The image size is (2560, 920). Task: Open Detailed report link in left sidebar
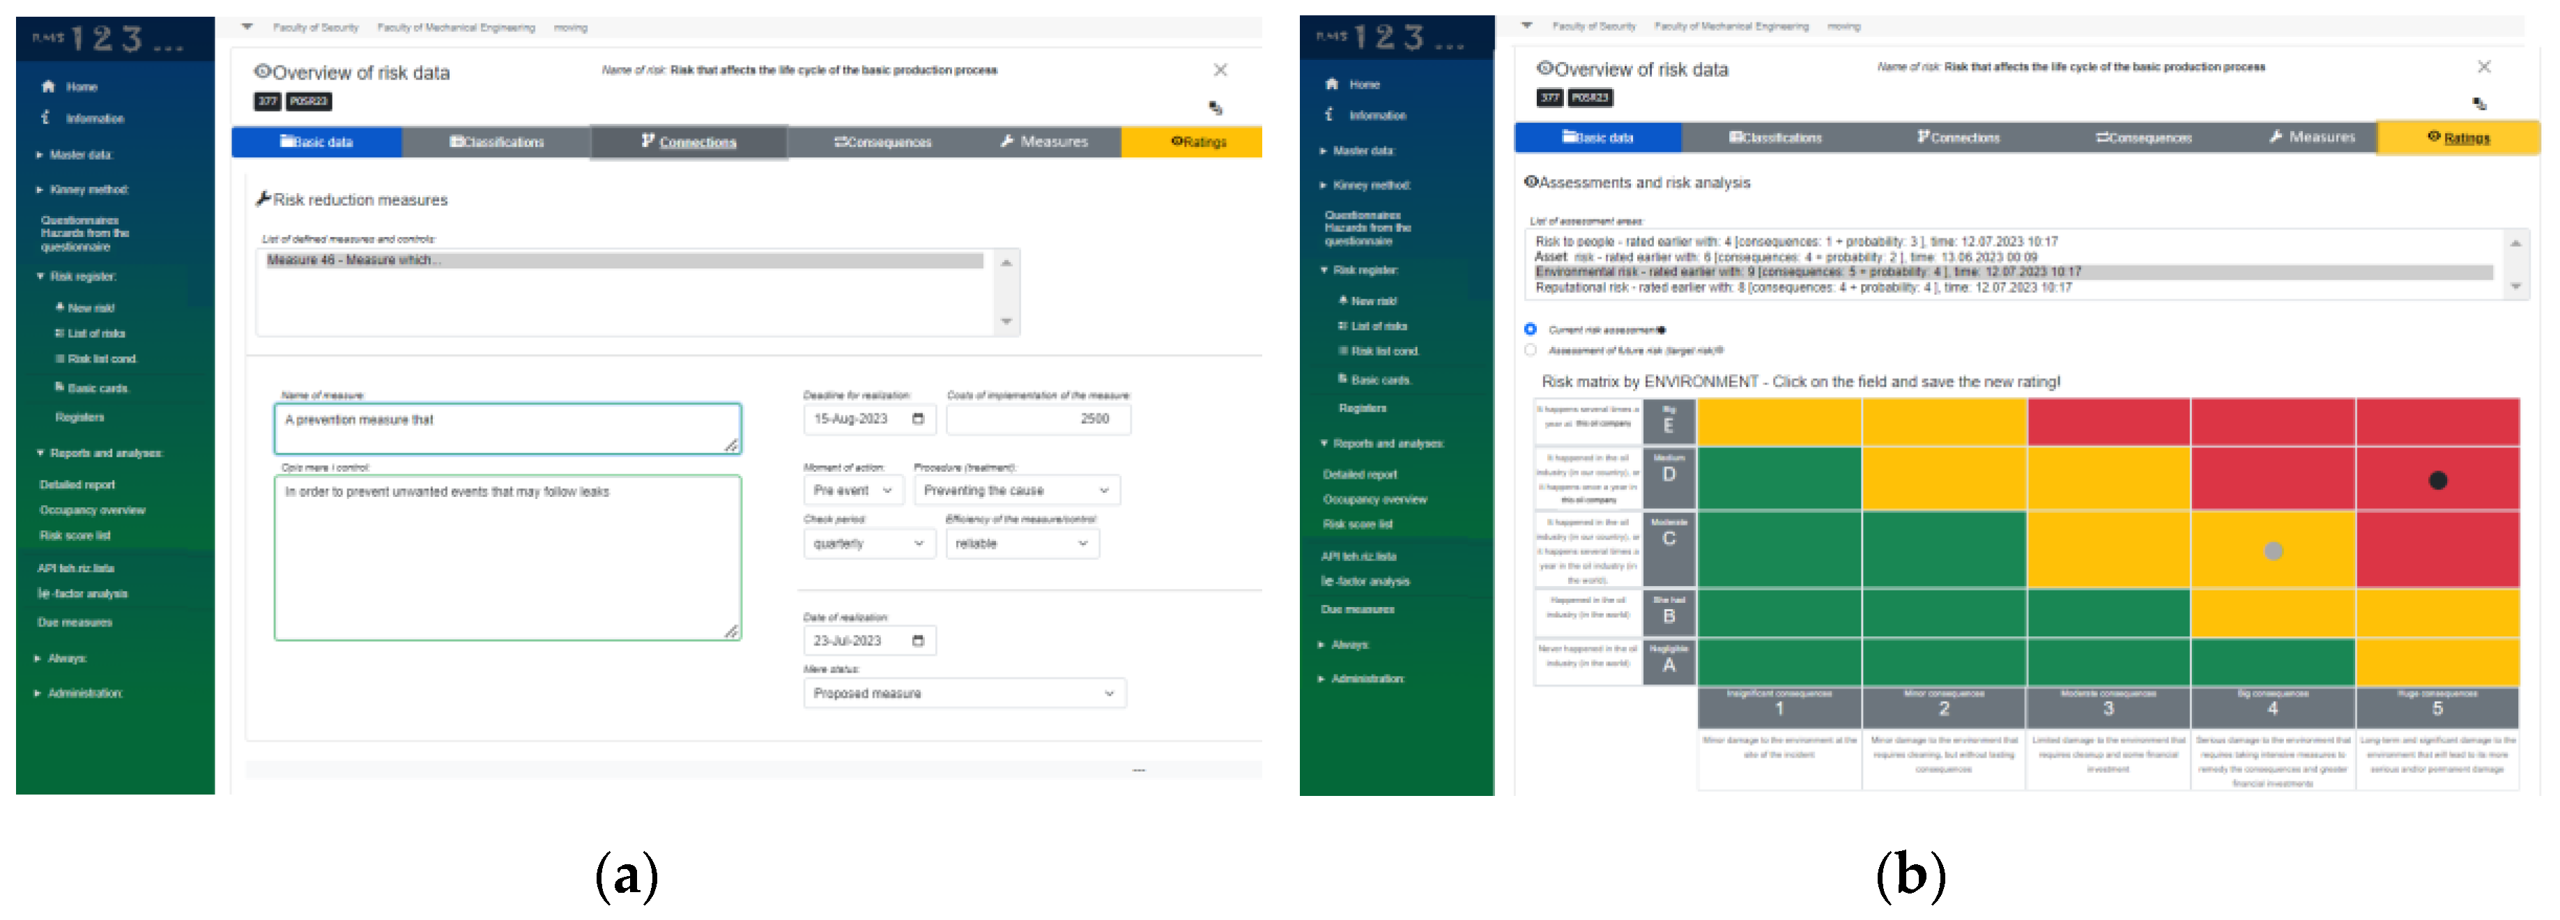point(77,484)
